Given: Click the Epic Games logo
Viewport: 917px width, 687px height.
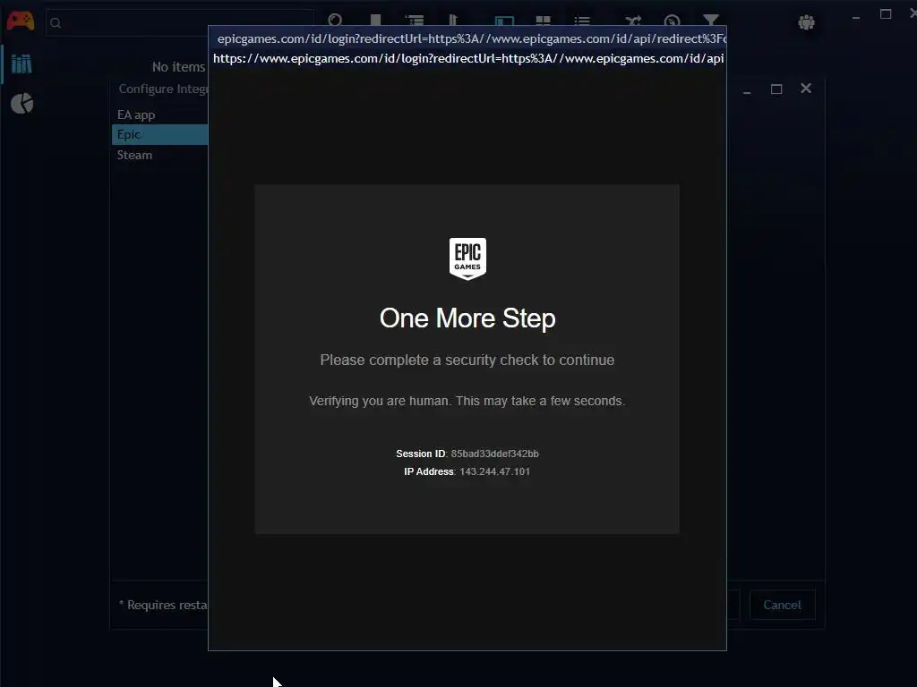Looking at the screenshot, I should (467, 259).
